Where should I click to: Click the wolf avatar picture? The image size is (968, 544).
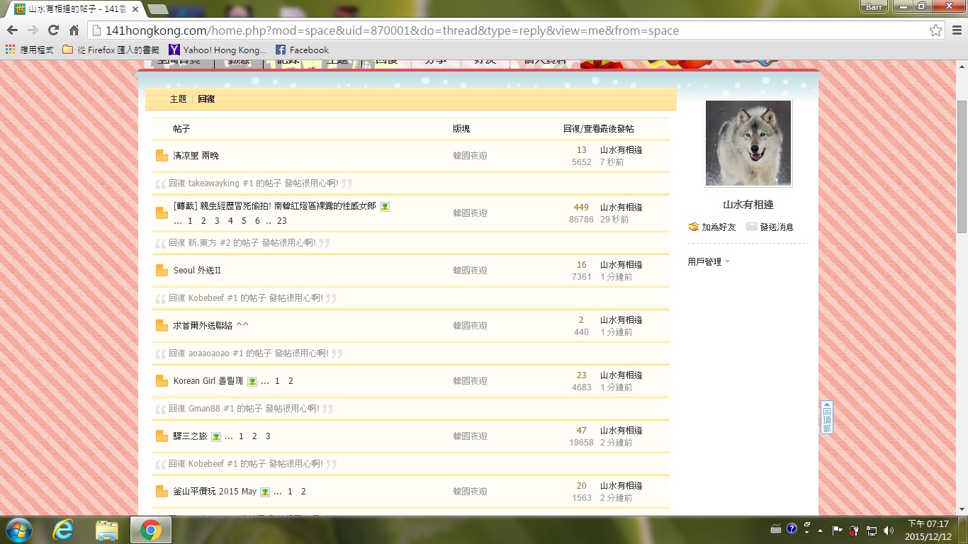(x=748, y=143)
